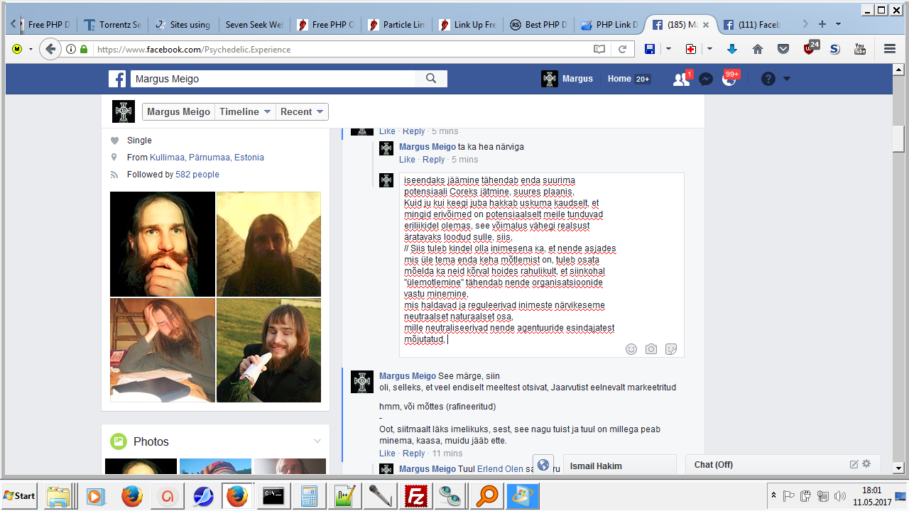Screen dimensions: 909x511
Task: Collapse the Photos section chevron
Action: [x=317, y=441]
